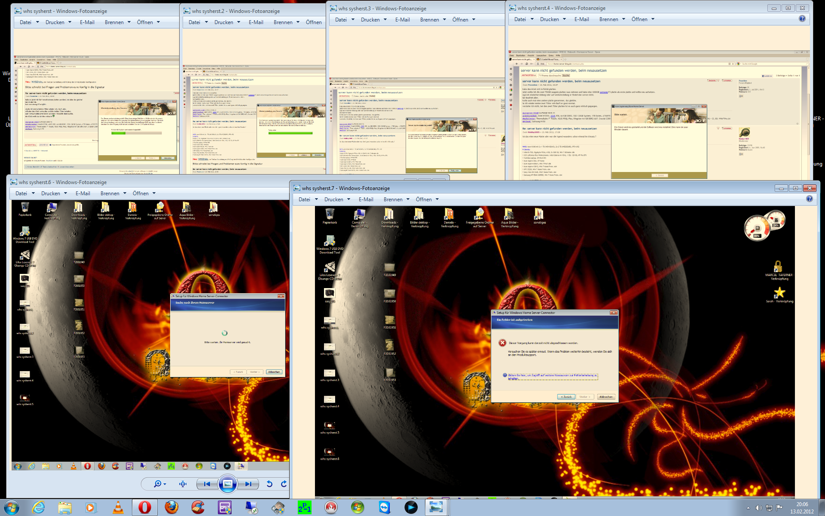Launch TeamViewer from the taskbar
Screen dimensions: 825x516
pos(384,508)
